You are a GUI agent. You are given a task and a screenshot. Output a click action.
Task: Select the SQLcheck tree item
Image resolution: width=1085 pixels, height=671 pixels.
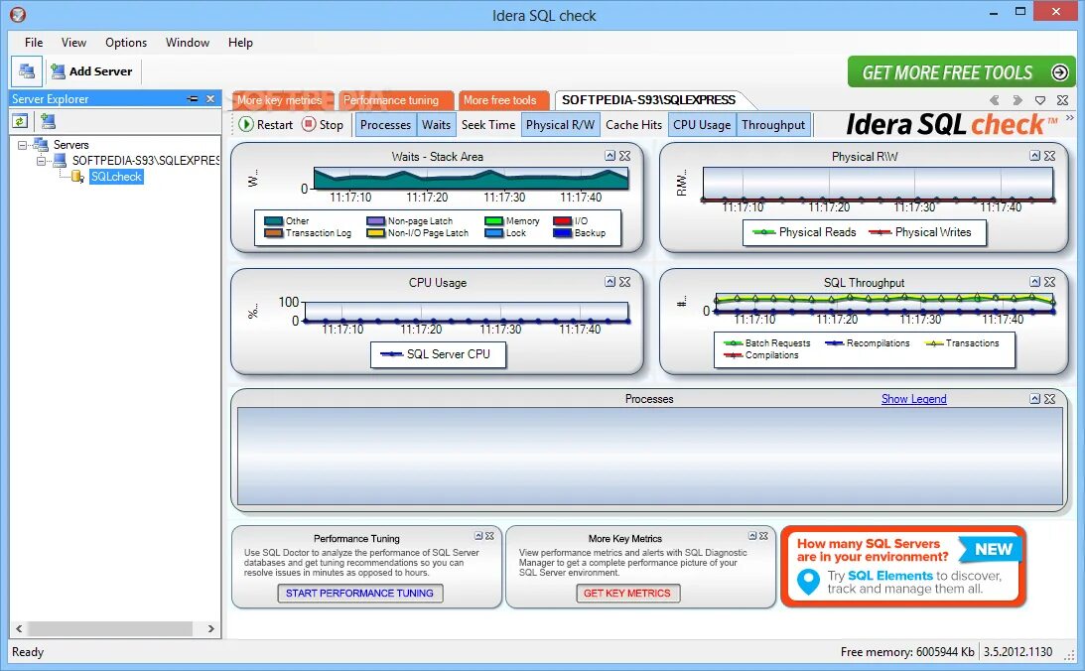(116, 177)
